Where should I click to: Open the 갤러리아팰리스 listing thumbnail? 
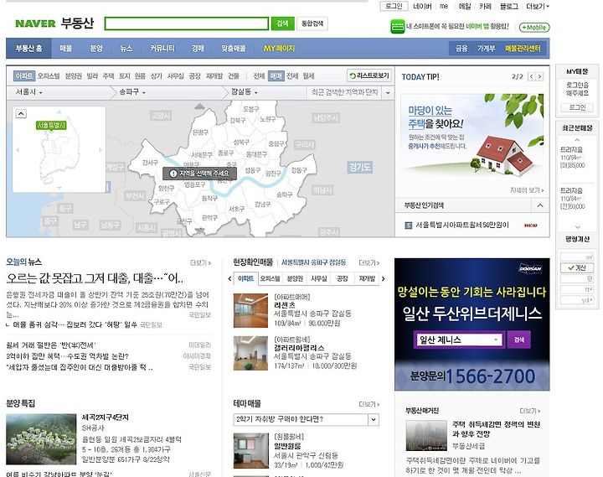[x=250, y=353]
